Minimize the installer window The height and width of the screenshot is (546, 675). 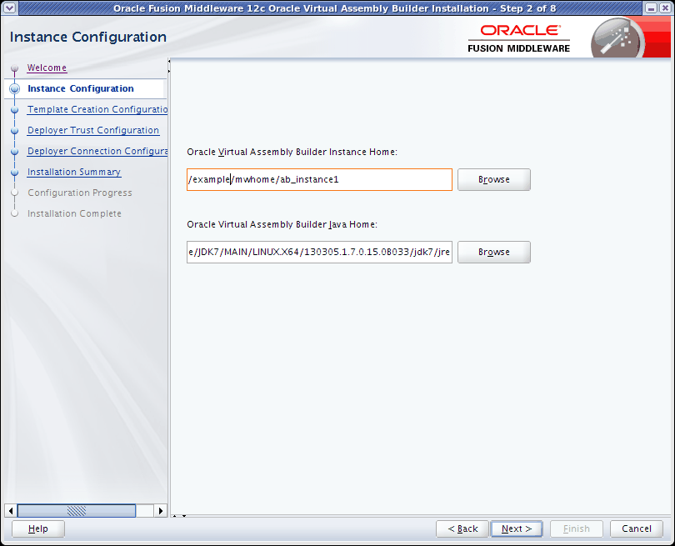(x=651, y=8)
